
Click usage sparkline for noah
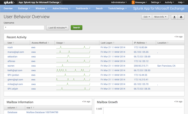[73, 47]
